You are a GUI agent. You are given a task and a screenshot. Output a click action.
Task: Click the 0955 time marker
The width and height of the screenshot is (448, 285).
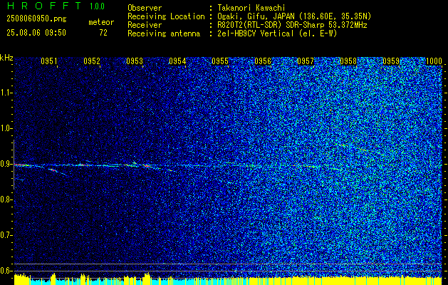pyautogui.click(x=220, y=61)
